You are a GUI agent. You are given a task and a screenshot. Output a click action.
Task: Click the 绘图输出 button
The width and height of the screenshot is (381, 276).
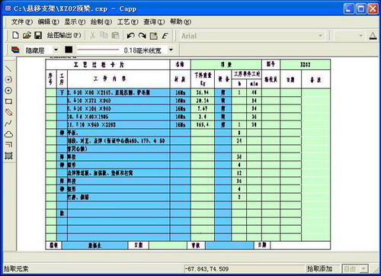pos(64,35)
